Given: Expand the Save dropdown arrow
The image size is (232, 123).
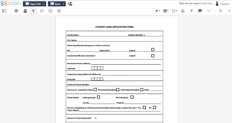Looking at the screenshot, I should [64, 4].
